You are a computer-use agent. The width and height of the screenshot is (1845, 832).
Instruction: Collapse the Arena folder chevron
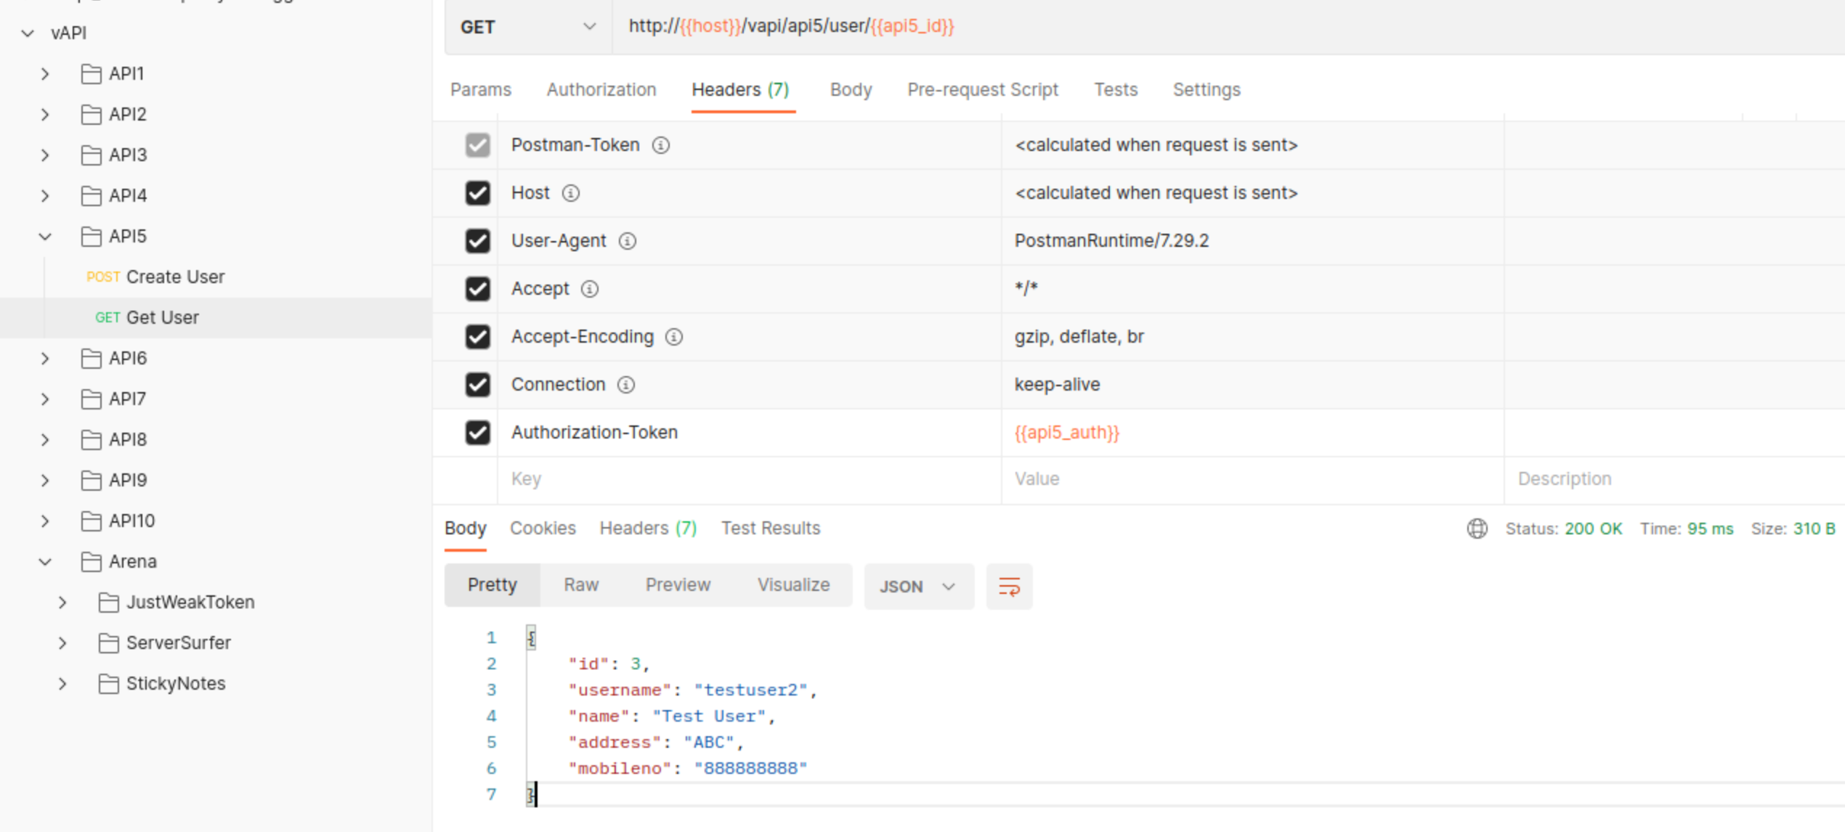(45, 561)
